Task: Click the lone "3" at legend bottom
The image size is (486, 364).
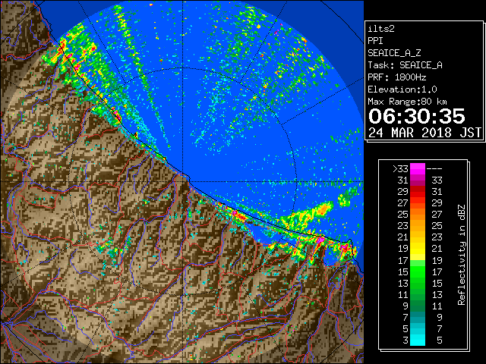Action: 406,340
